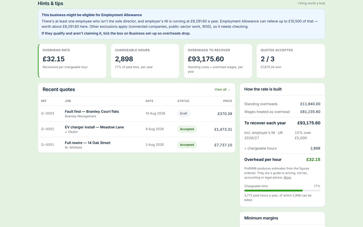
Task: Open the EV charger install quote
Action: point(136,129)
